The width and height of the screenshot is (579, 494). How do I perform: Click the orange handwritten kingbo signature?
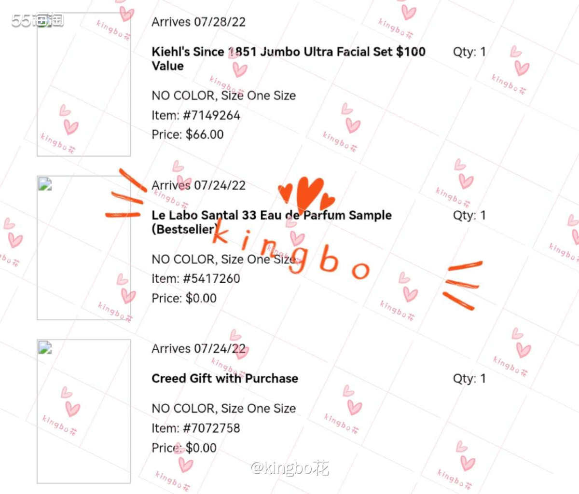pos(290,251)
